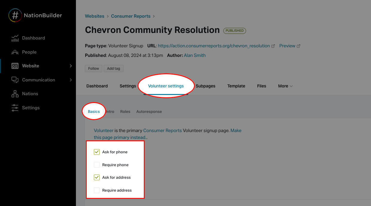
Task: Open the Roles sub-tab
Action: [x=125, y=111]
